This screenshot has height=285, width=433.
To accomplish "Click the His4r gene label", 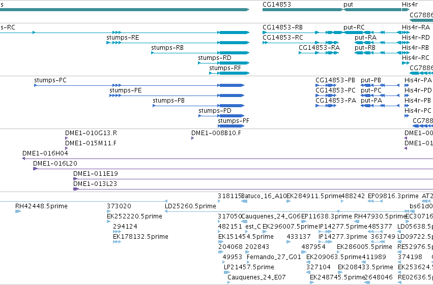I will [410, 5].
